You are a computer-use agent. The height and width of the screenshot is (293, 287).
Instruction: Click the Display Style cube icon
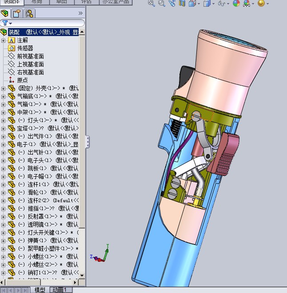(207, 3)
